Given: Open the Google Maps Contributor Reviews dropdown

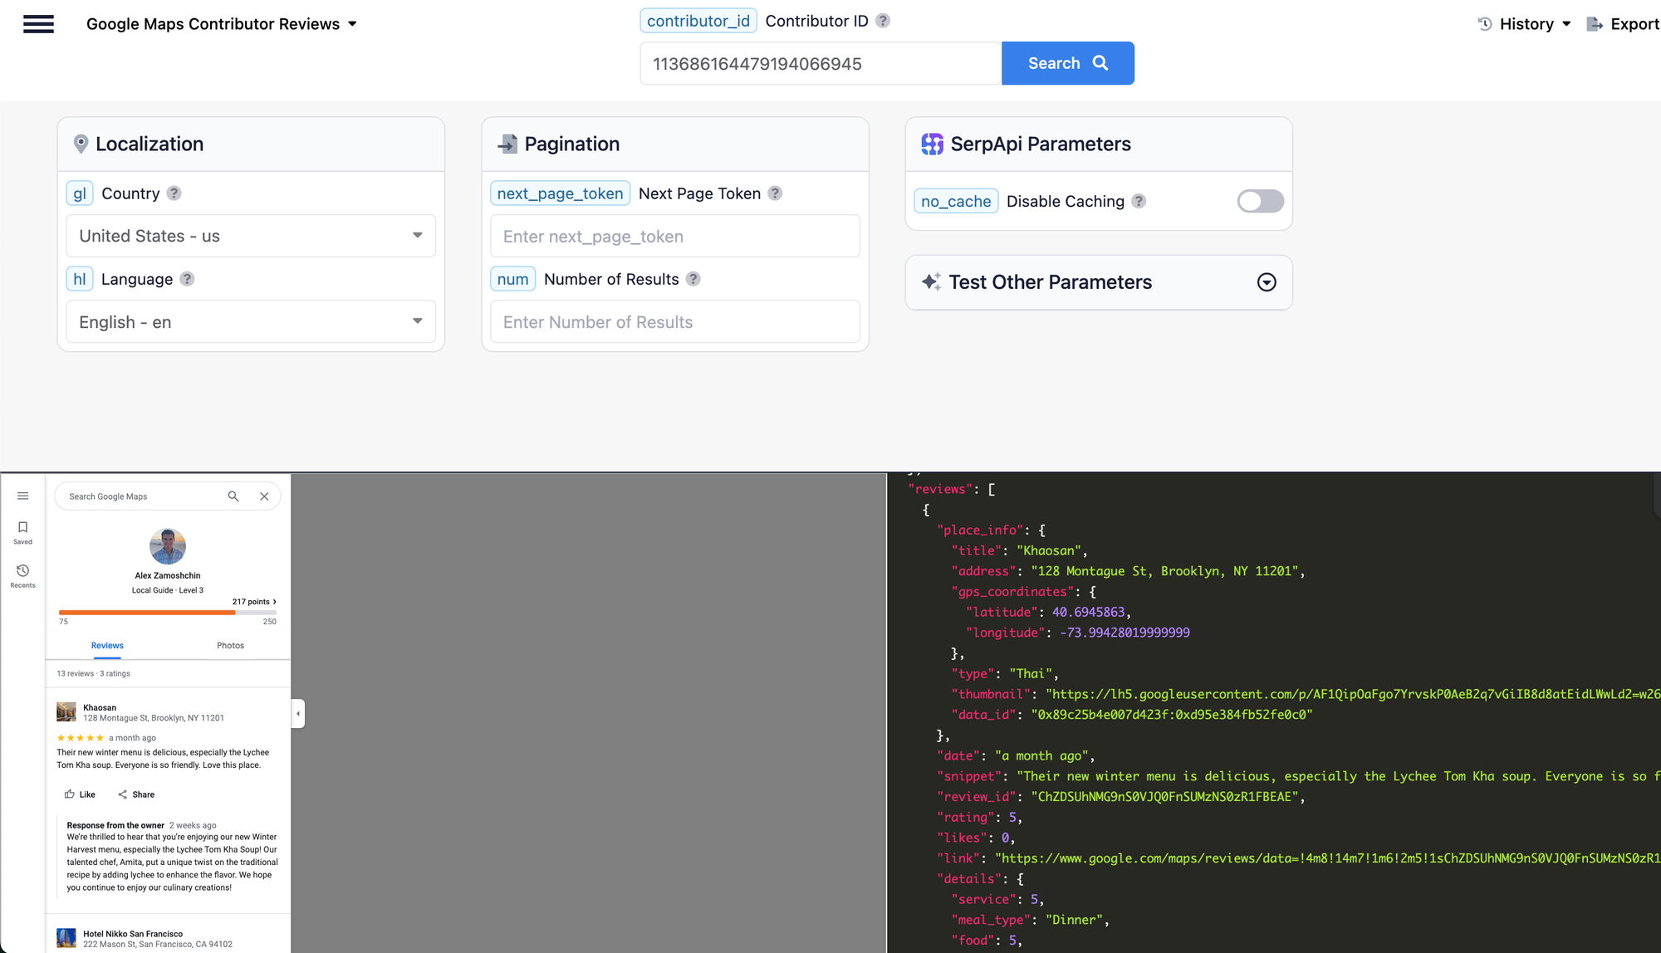Looking at the screenshot, I should (222, 24).
